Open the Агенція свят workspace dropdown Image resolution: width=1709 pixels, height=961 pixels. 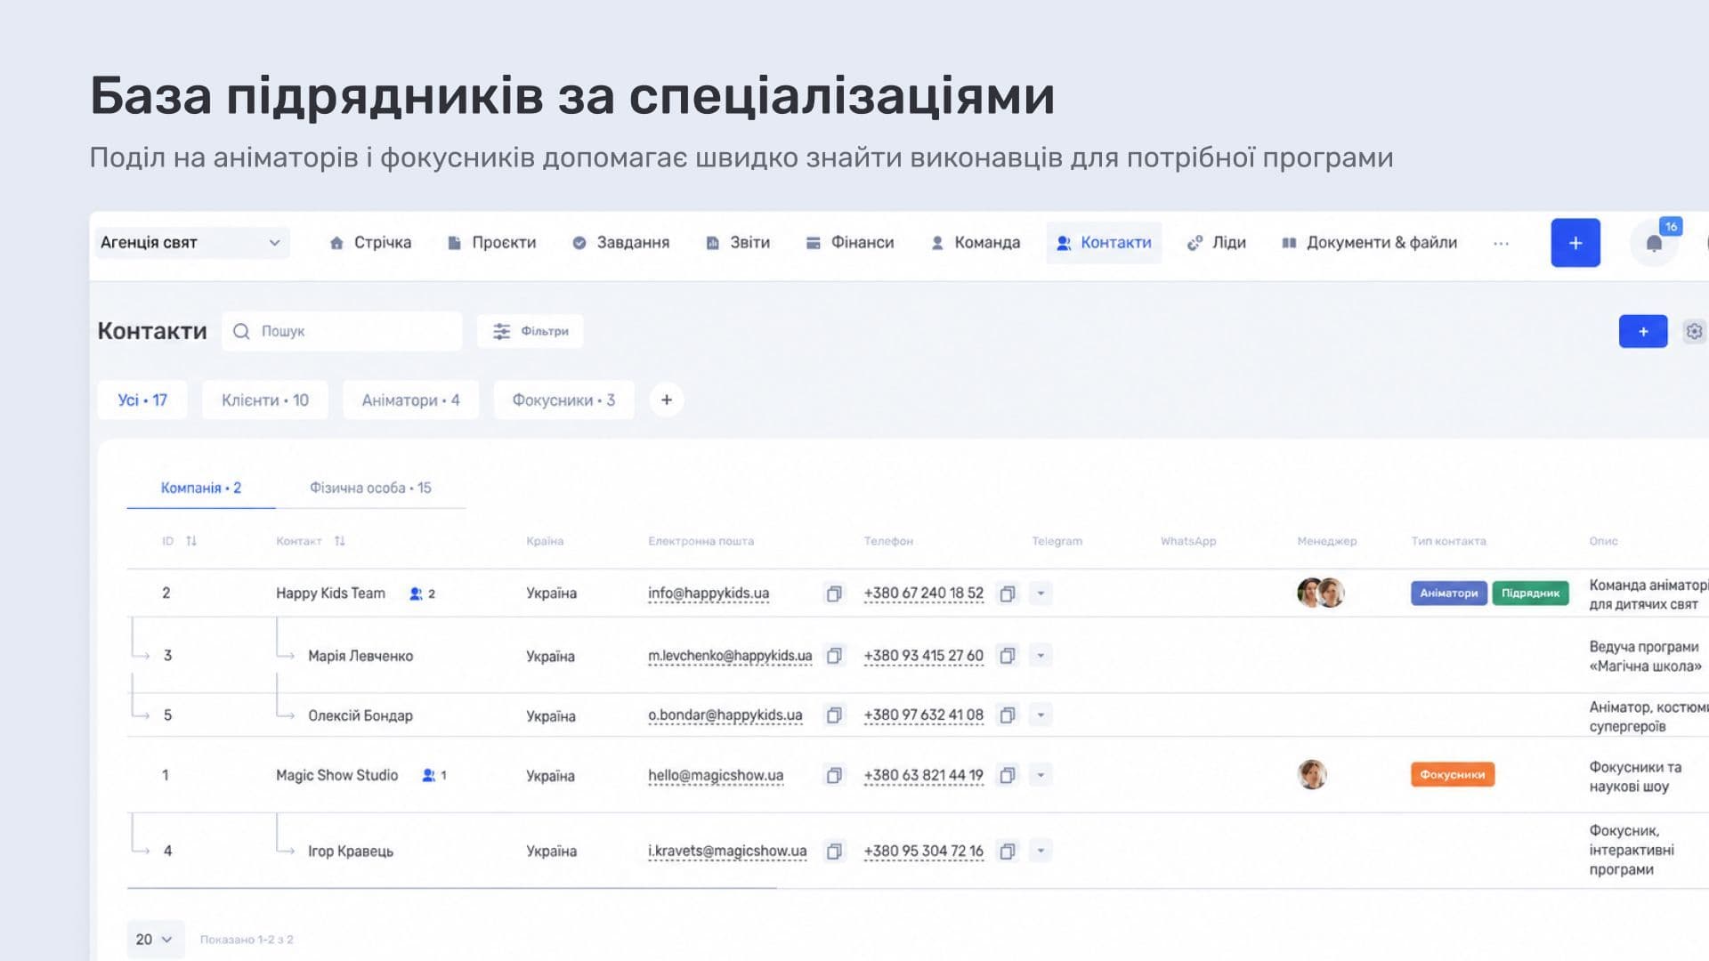click(x=192, y=243)
